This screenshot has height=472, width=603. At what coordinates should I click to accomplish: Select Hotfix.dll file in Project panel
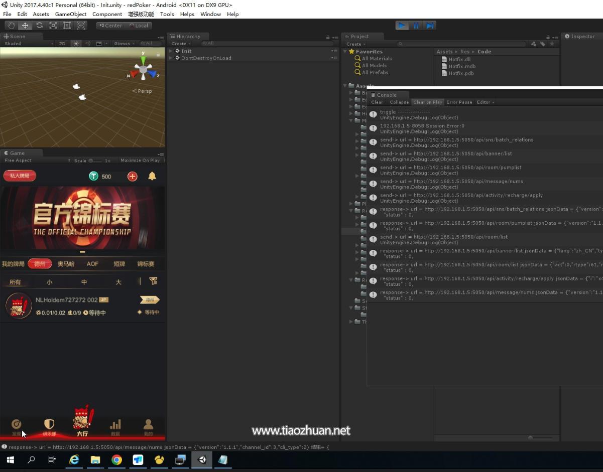click(459, 59)
